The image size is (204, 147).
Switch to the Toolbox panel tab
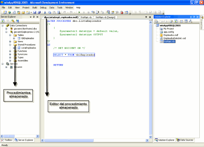coord(7,140)
